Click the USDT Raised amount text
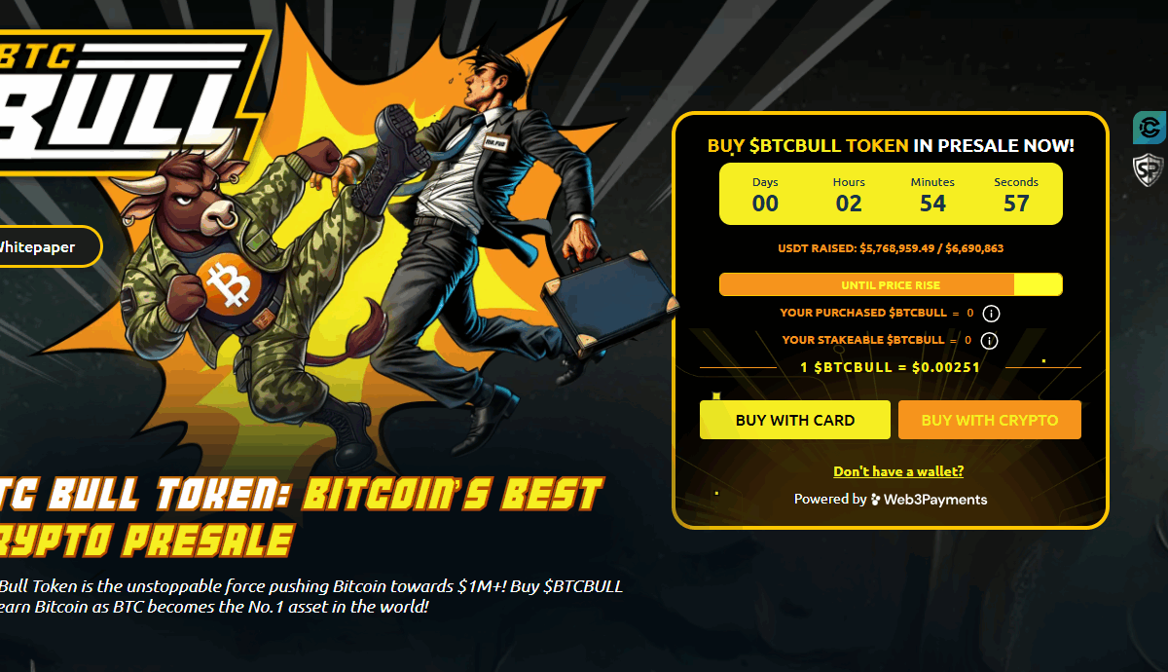This screenshot has height=672, width=1168. (891, 248)
